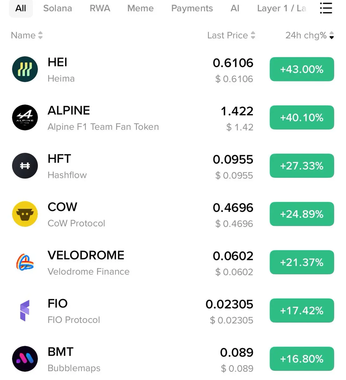Tap the Velodrome Finance logo
Image resolution: width=346 pixels, height=380 pixels.
click(x=25, y=262)
